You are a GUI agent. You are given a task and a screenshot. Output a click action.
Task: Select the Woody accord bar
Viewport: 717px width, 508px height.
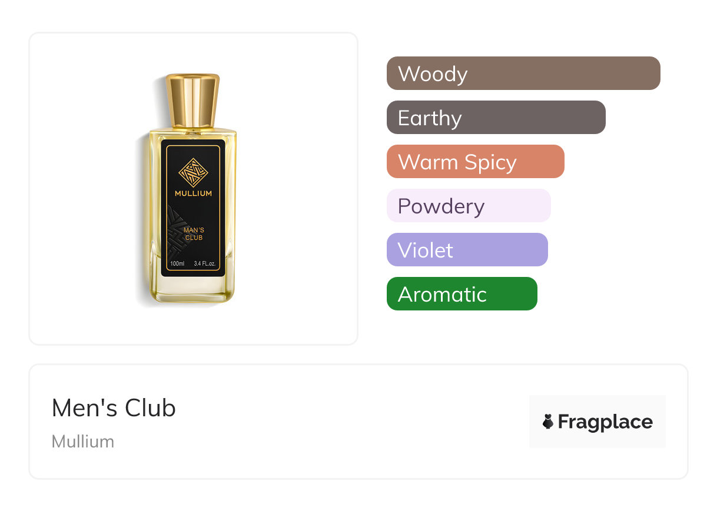tap(523, 73)
